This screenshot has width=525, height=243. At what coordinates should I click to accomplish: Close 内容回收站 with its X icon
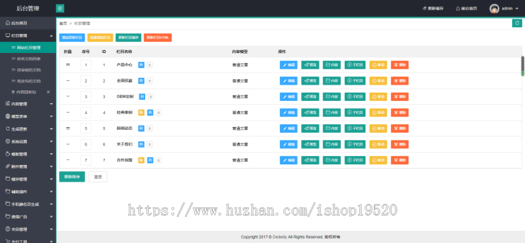(x=48, y=92)
